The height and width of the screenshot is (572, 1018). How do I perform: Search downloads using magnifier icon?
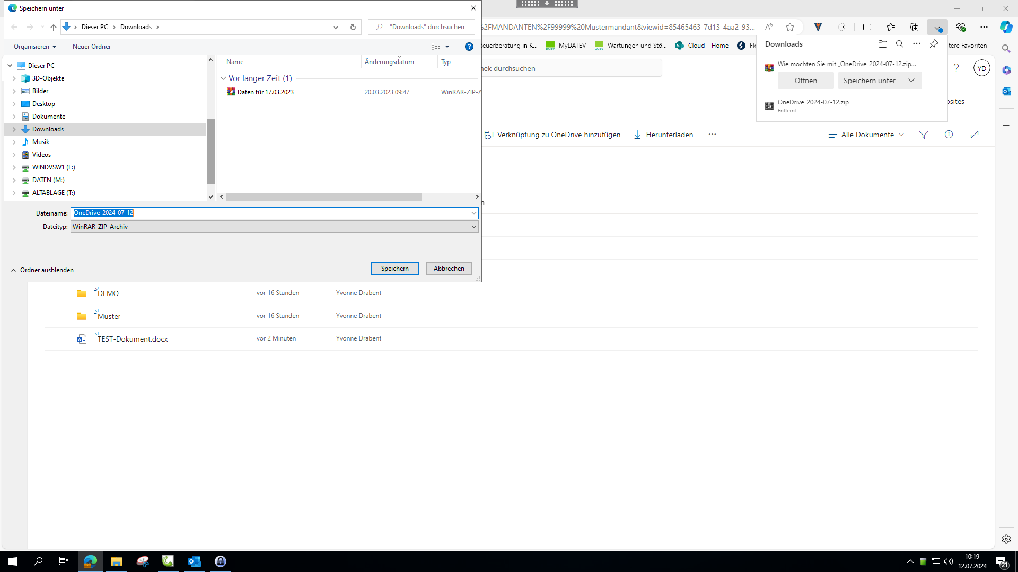coord(899,44)
